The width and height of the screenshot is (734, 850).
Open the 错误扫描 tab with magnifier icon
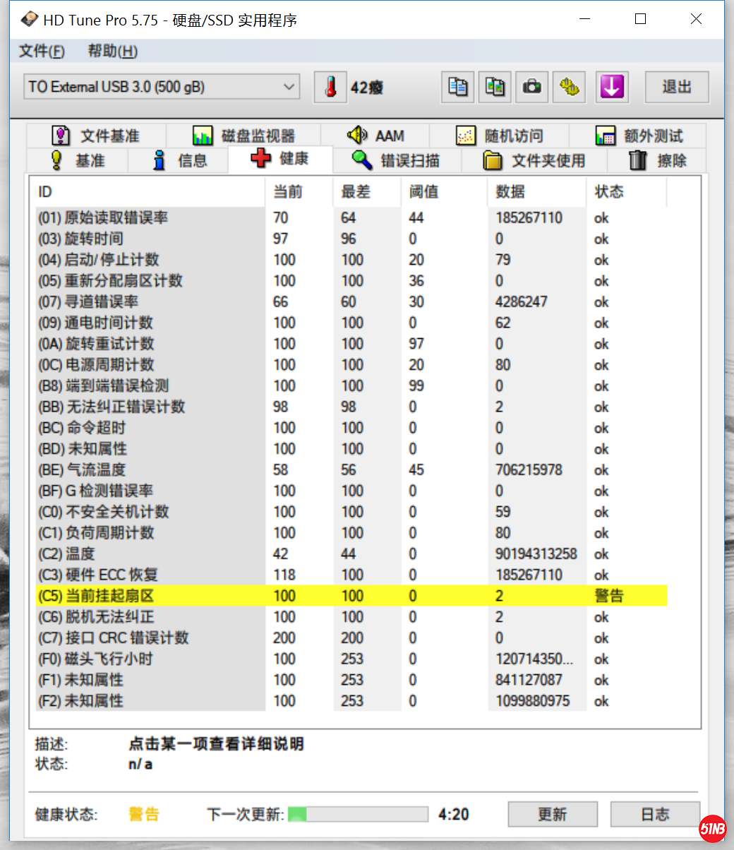[396, 161]
